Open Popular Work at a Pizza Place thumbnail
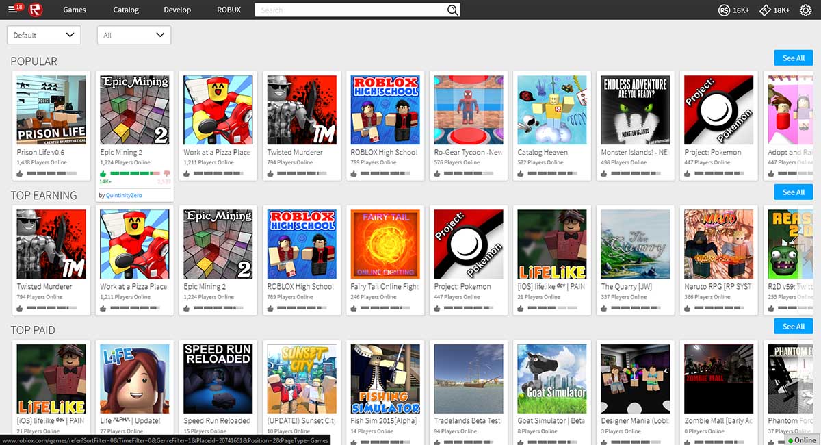The height and width of the screenshot is (445, 821). click(218, 110)
